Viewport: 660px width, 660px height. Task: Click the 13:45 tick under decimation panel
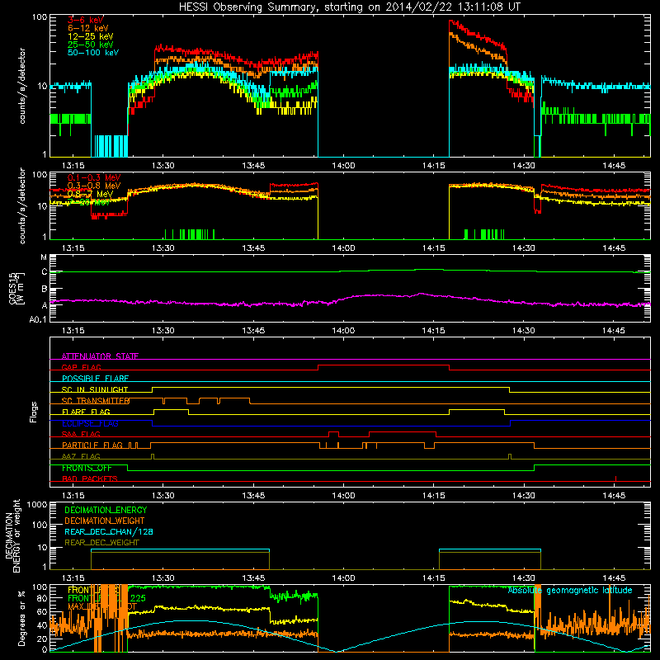(x=253, y=578)
